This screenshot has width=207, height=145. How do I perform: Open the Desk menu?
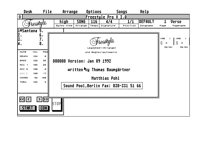pyautogui.click(x=28, y=12)
